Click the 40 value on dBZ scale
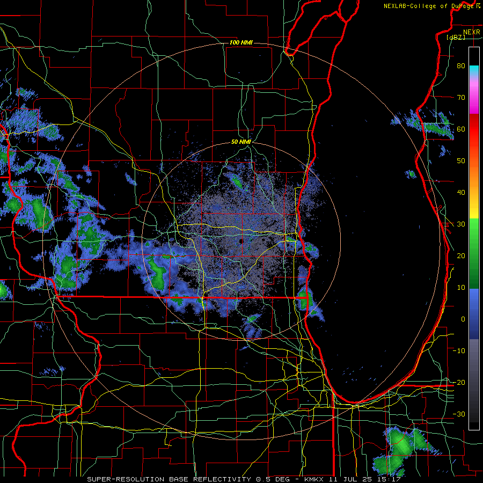Image resolution: width=483 pixels, height=483 pixels. coord(461,193)
